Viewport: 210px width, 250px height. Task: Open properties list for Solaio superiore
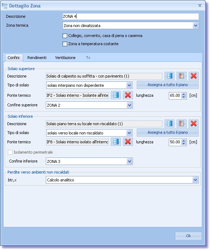(182, 76)
